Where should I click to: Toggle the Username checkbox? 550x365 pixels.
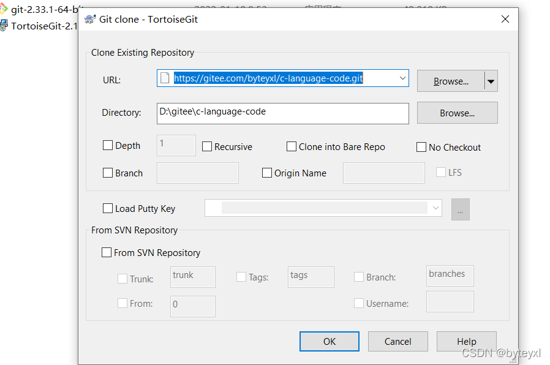[x=359, y=303]
